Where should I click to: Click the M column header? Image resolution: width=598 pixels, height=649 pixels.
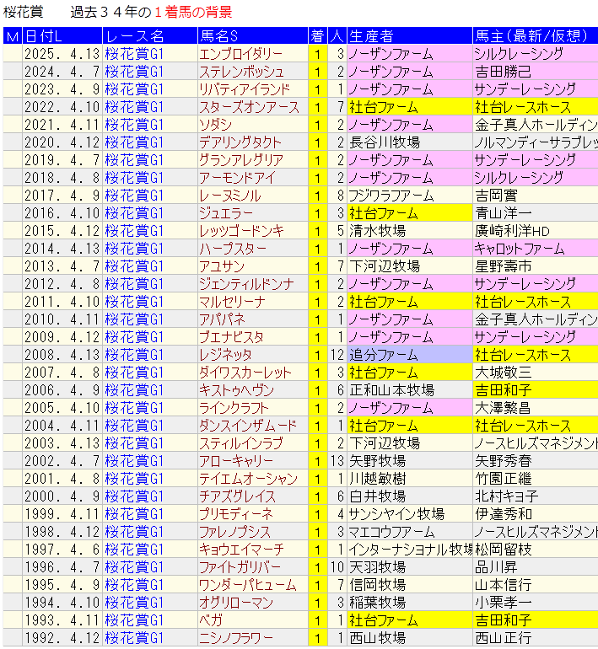12,36
